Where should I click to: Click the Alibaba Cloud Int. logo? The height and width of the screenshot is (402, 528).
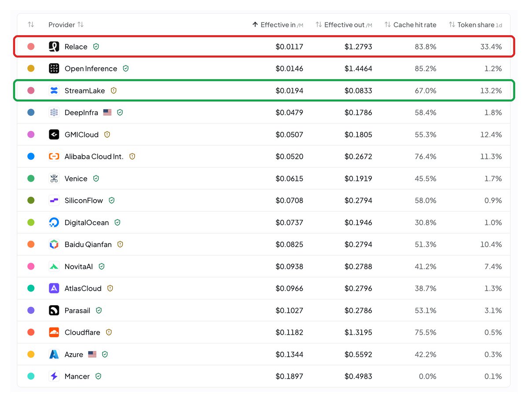[x=54, y=157]
